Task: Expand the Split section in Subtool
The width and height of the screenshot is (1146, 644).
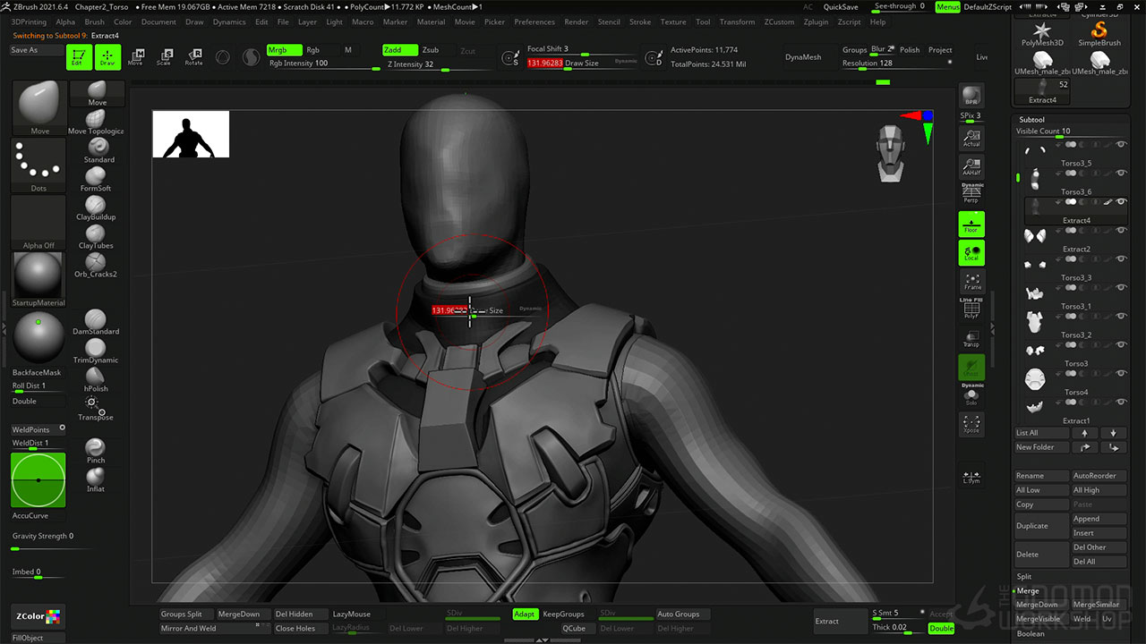Action: click(1024, 577)
